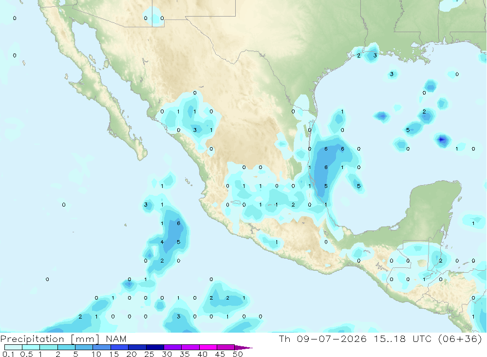Click the legend label '20'

131,354
